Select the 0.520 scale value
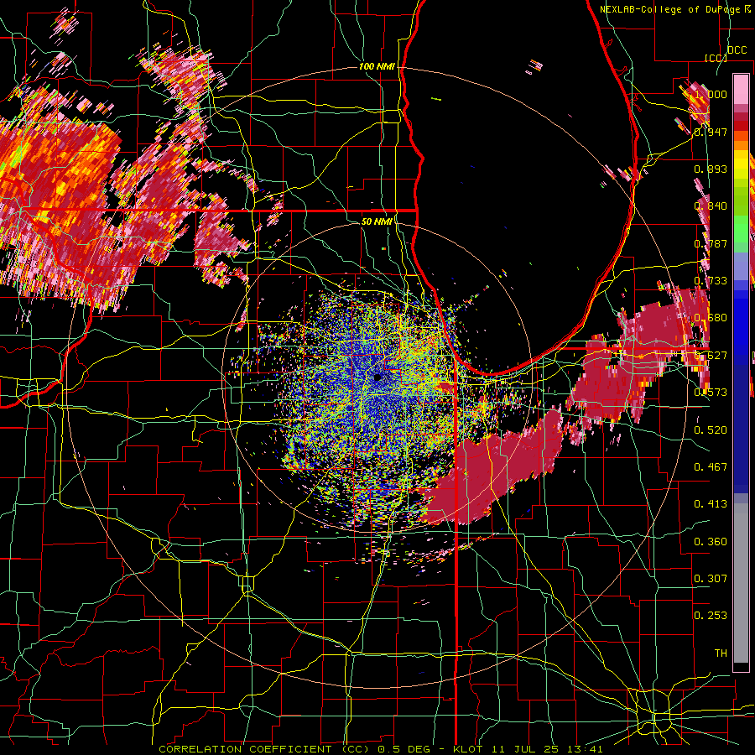 tap(711, 430)
